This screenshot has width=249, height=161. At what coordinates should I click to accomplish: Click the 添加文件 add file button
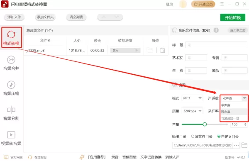click(14, 17)
